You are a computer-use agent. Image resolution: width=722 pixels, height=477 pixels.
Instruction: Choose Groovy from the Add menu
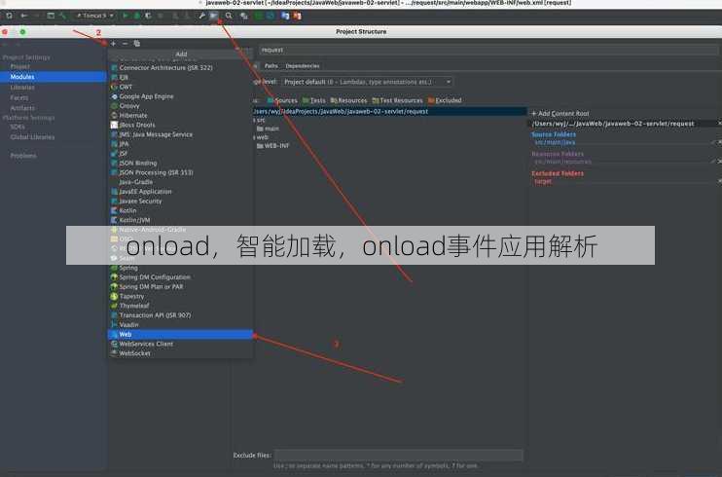click(181, 105)
